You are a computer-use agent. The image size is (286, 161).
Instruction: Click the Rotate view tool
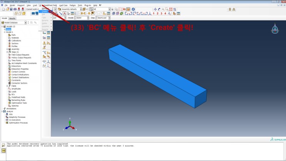(x=159, y=9)
